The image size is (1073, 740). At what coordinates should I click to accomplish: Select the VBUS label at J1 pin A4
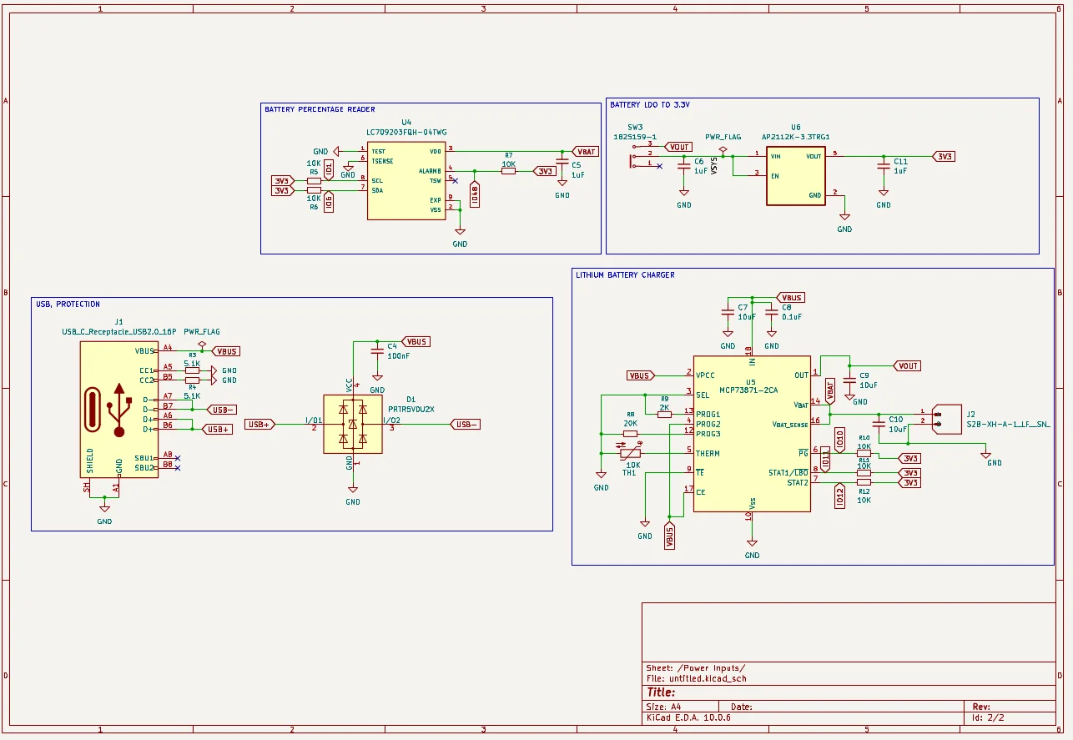(226, 351)
